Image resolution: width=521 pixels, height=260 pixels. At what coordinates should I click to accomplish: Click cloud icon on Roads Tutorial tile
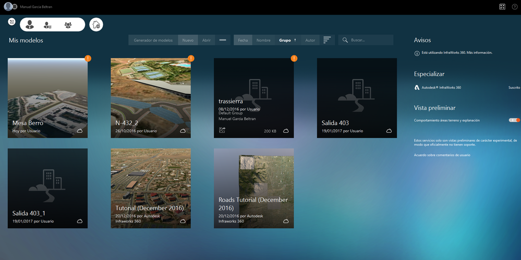pos(286,221)
